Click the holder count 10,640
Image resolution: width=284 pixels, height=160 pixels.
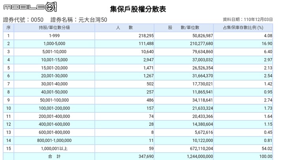tap(148, 52)
